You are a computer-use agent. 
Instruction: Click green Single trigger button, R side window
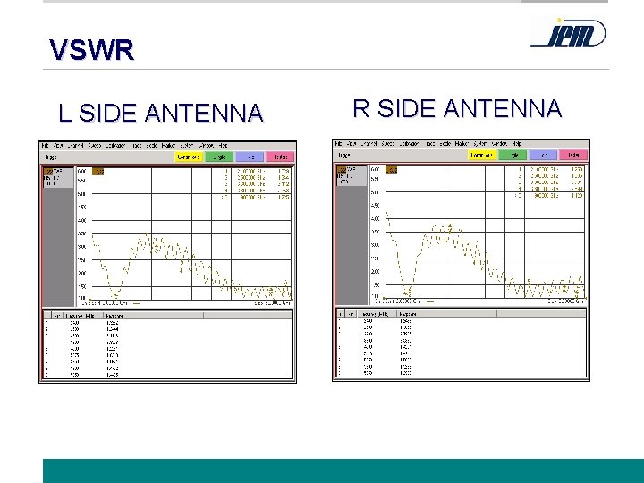pyautogui.click(x=513, y=156)
